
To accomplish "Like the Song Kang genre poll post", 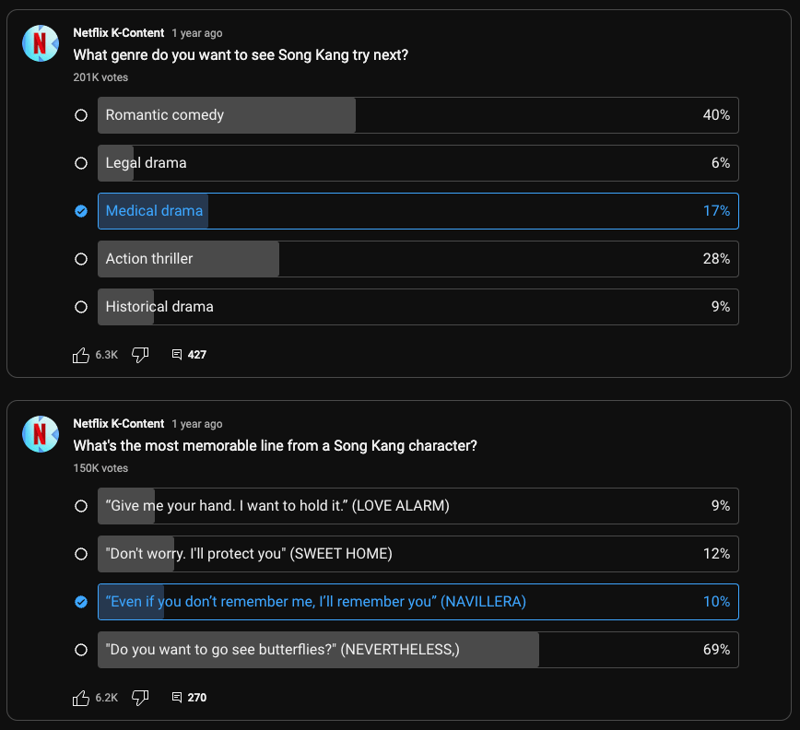I will coord(81,355).
